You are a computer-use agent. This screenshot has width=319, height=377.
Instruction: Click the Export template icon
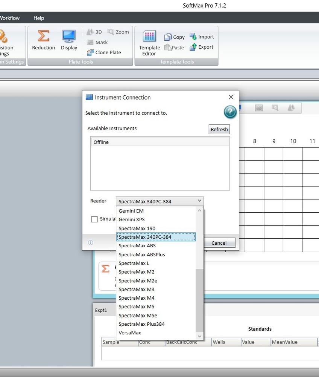pos(193,47)
